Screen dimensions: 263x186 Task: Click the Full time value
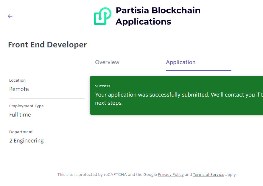click(20, 115)
